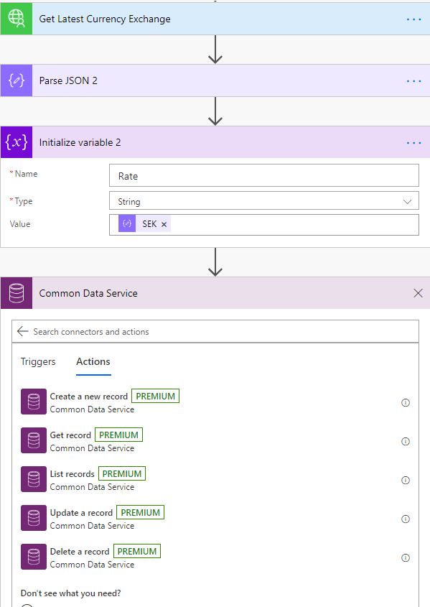The image size is (430, 607).
Task: Click the Common Data Service title text
Action: pos(88,293)
